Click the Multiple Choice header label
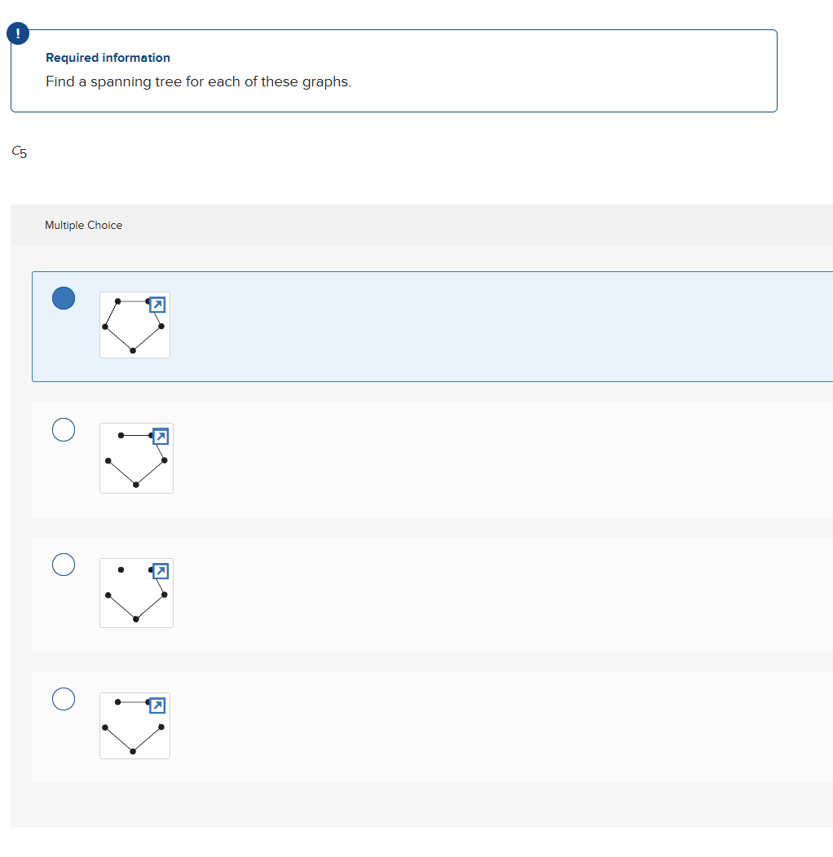Image resolution: width=833 pixels, height=857 pixels. tap(83, 225)
